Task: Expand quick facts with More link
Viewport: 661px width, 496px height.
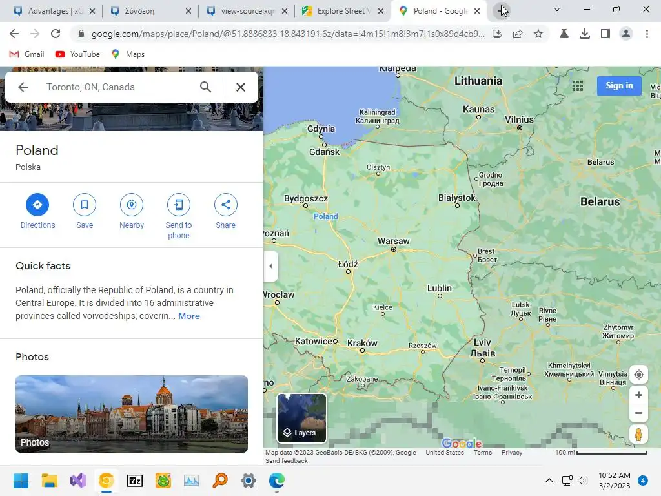Action: pyautogui.click(x=189, y=316)
